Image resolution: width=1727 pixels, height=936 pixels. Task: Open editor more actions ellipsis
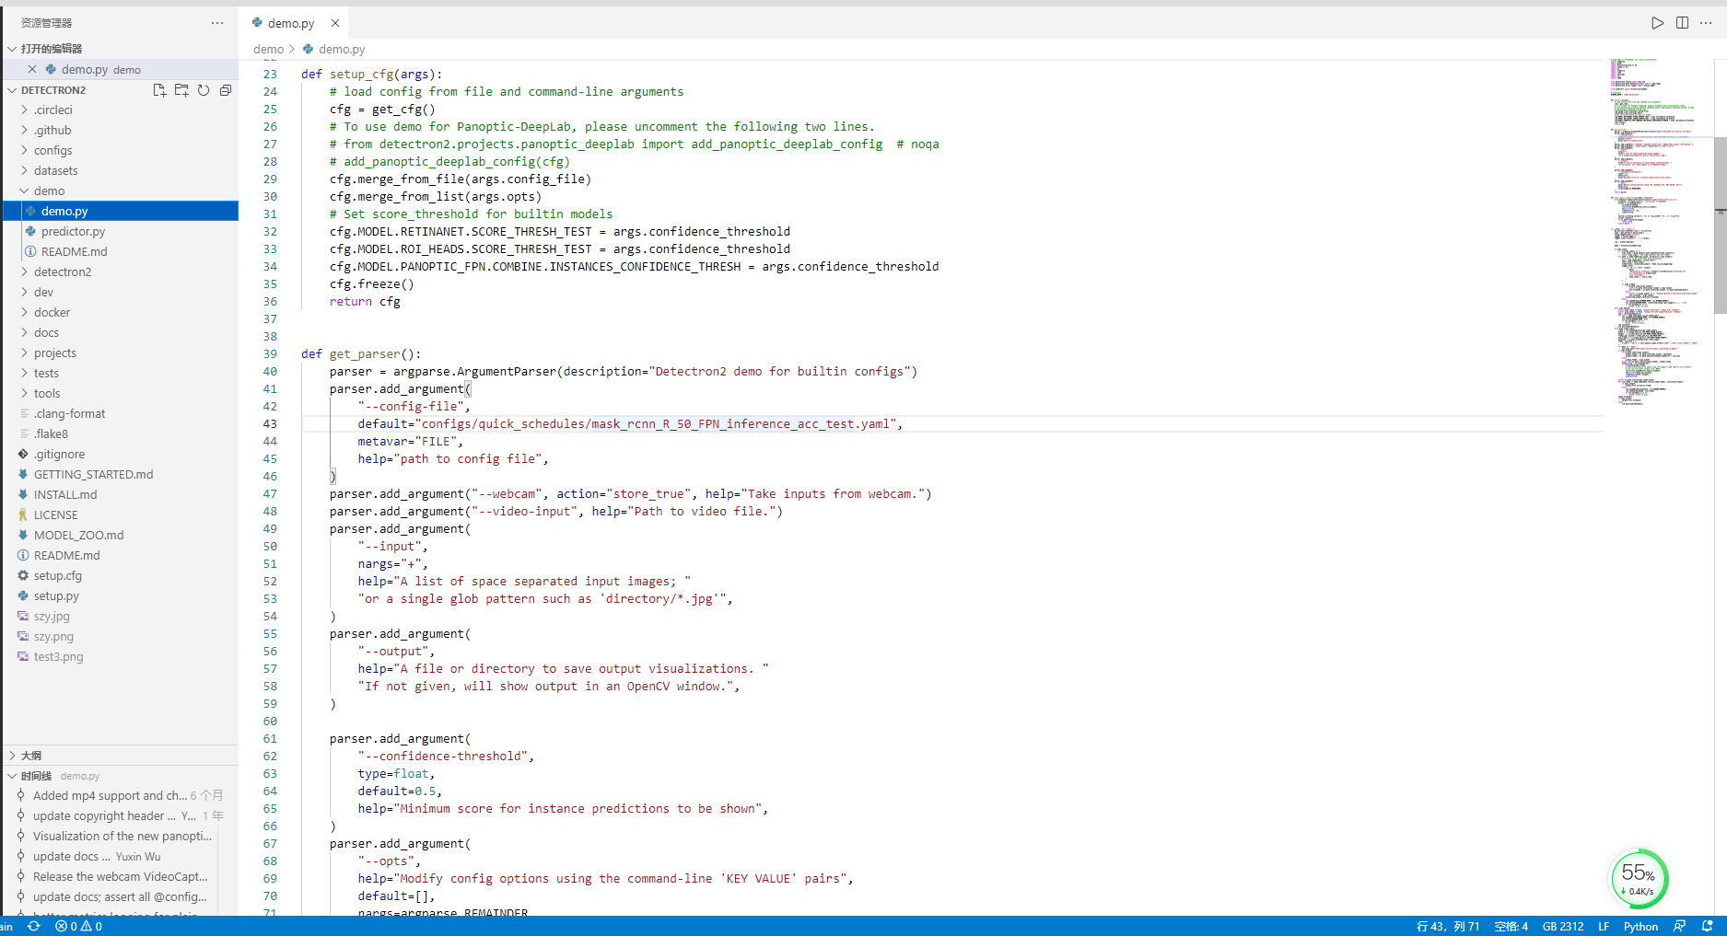[1706, 23]
